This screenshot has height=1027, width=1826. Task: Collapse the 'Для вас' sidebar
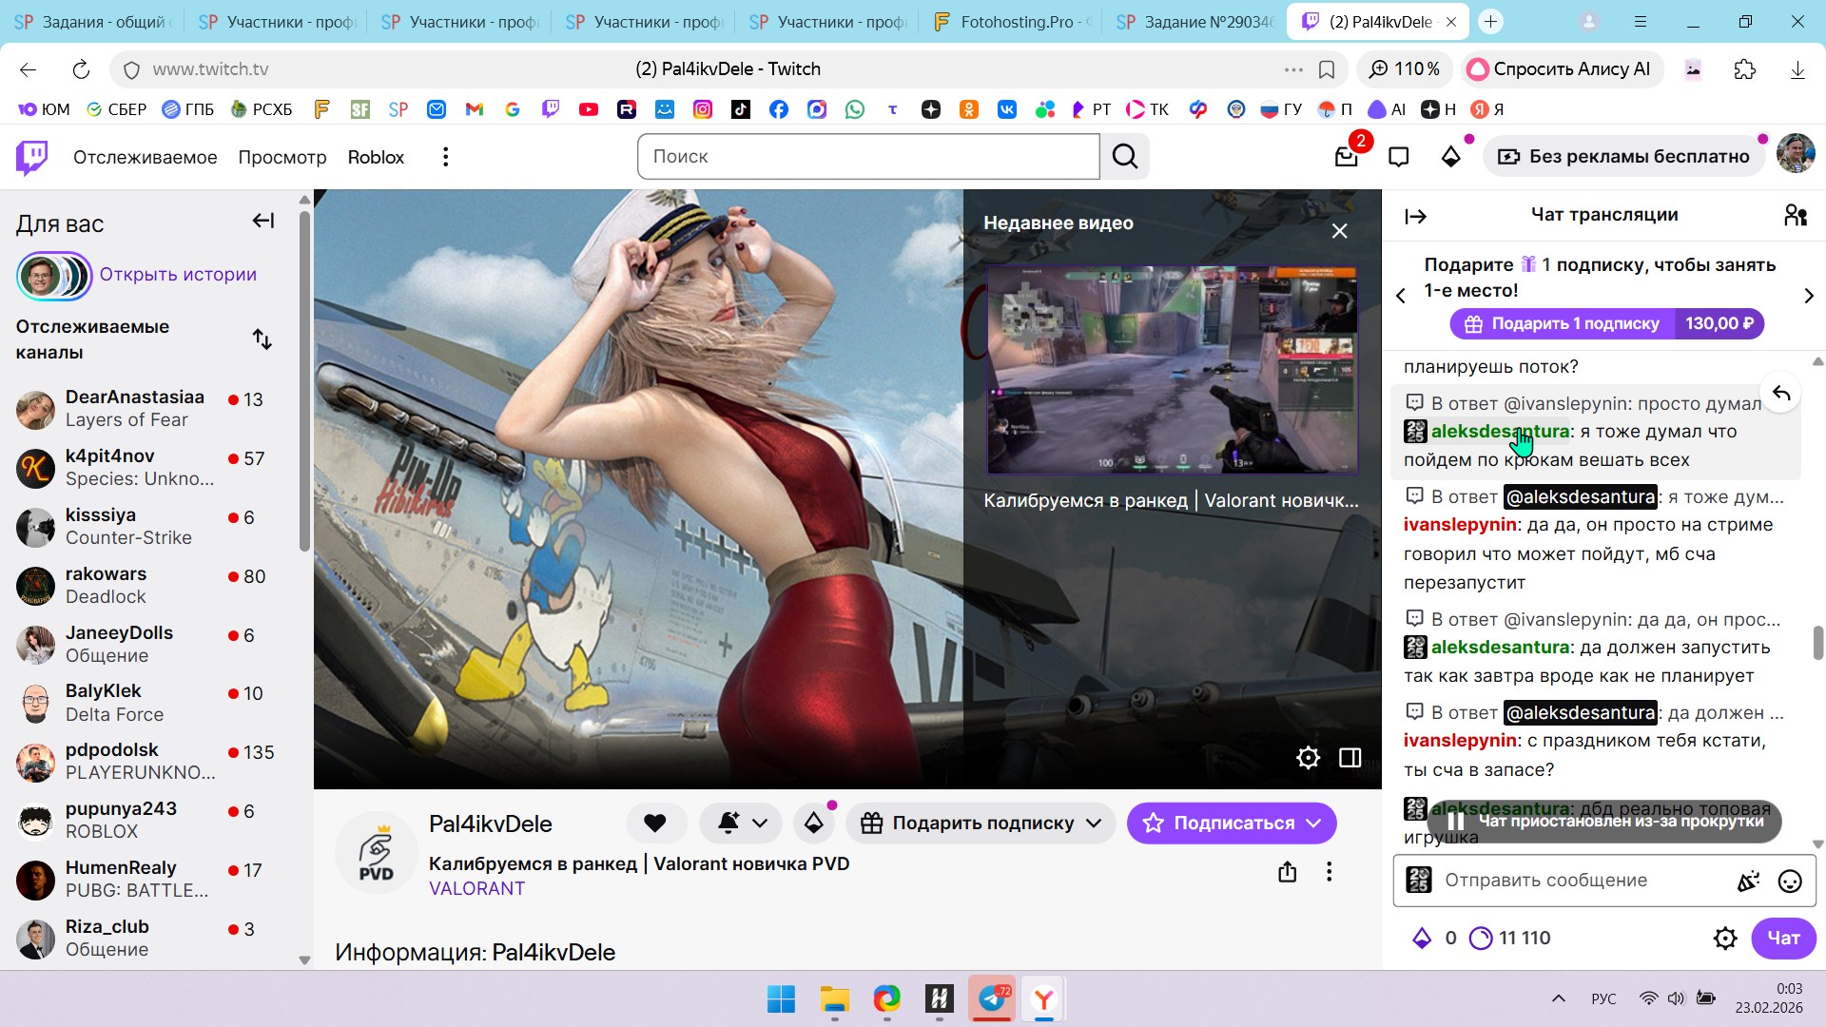(x=262, y=222)
